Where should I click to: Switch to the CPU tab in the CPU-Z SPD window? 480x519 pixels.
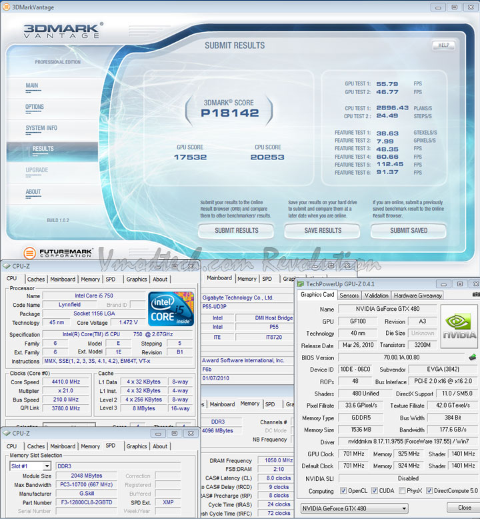[x=11, y=446]
